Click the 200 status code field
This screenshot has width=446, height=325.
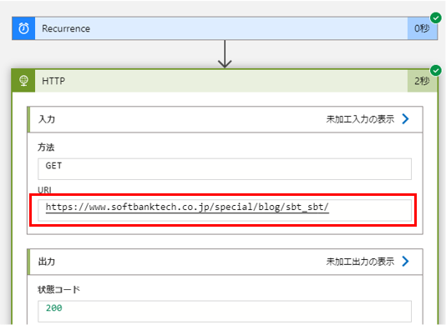(x=225, y=311)
